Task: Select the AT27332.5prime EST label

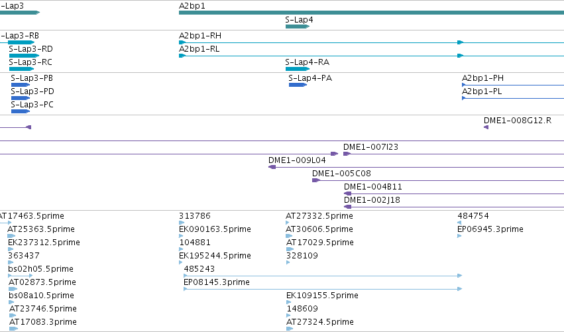Action: [x=319, y=216]
